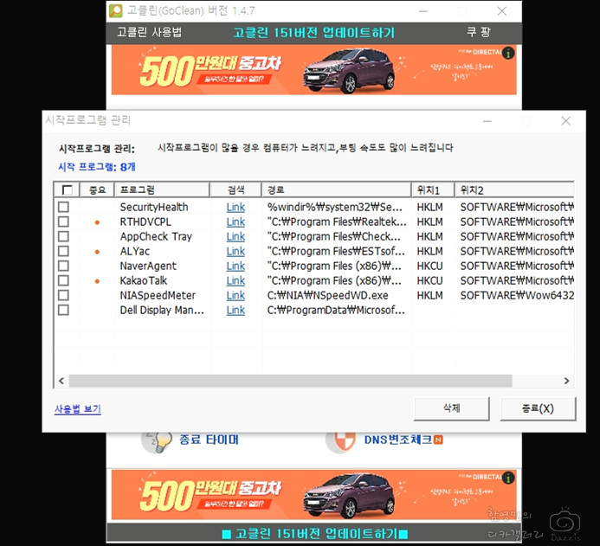Check the Dell Display Manager row checkbox
Screen dimensions: 600x546
click(63, 310)
